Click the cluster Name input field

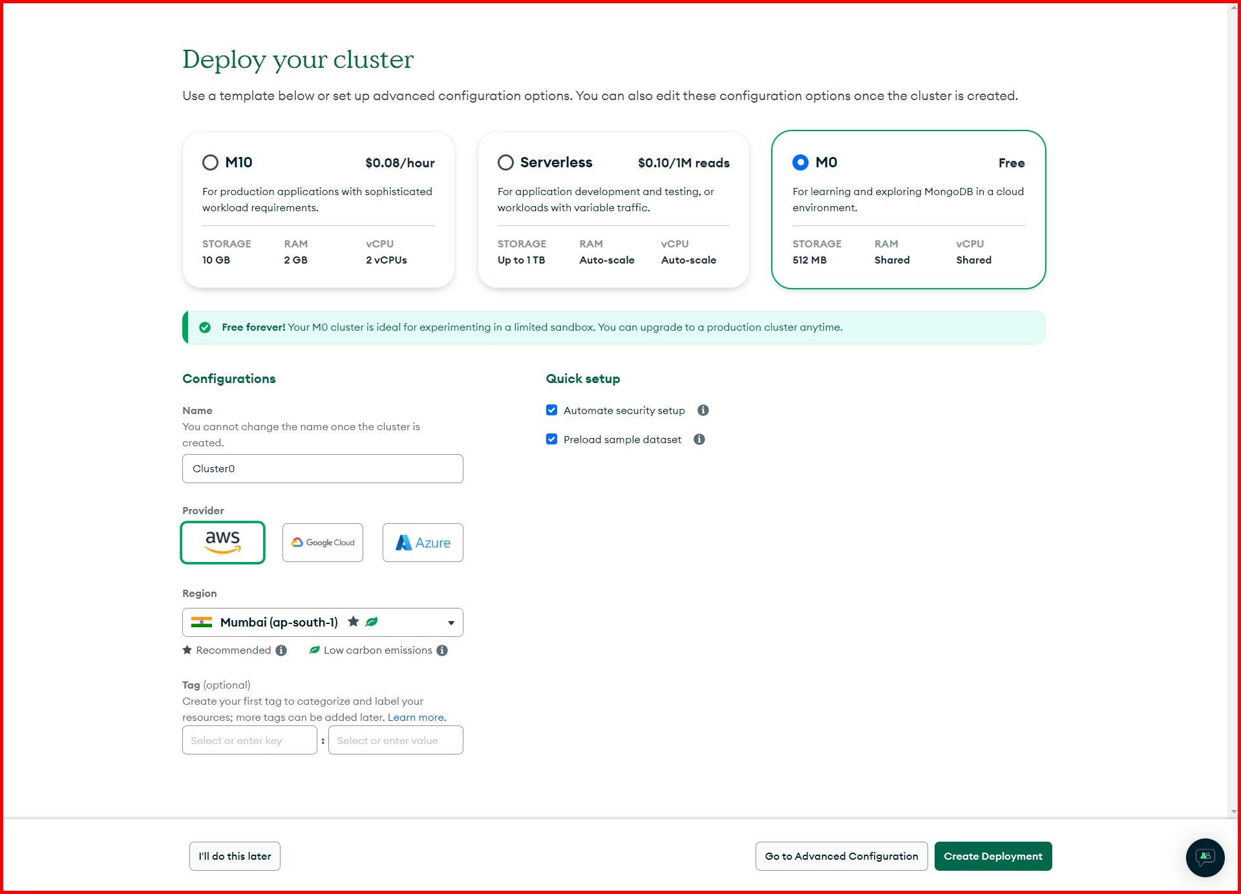[x=323, y=468]
